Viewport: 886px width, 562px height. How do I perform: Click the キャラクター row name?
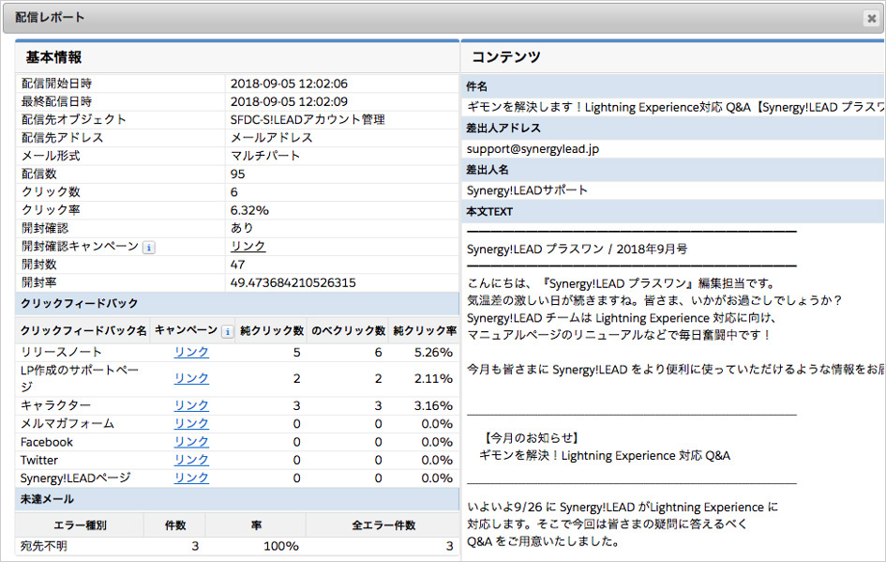tap(55, 405)
